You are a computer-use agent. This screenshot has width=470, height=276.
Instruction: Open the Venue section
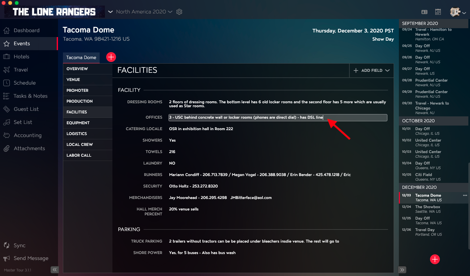(88, 80)
